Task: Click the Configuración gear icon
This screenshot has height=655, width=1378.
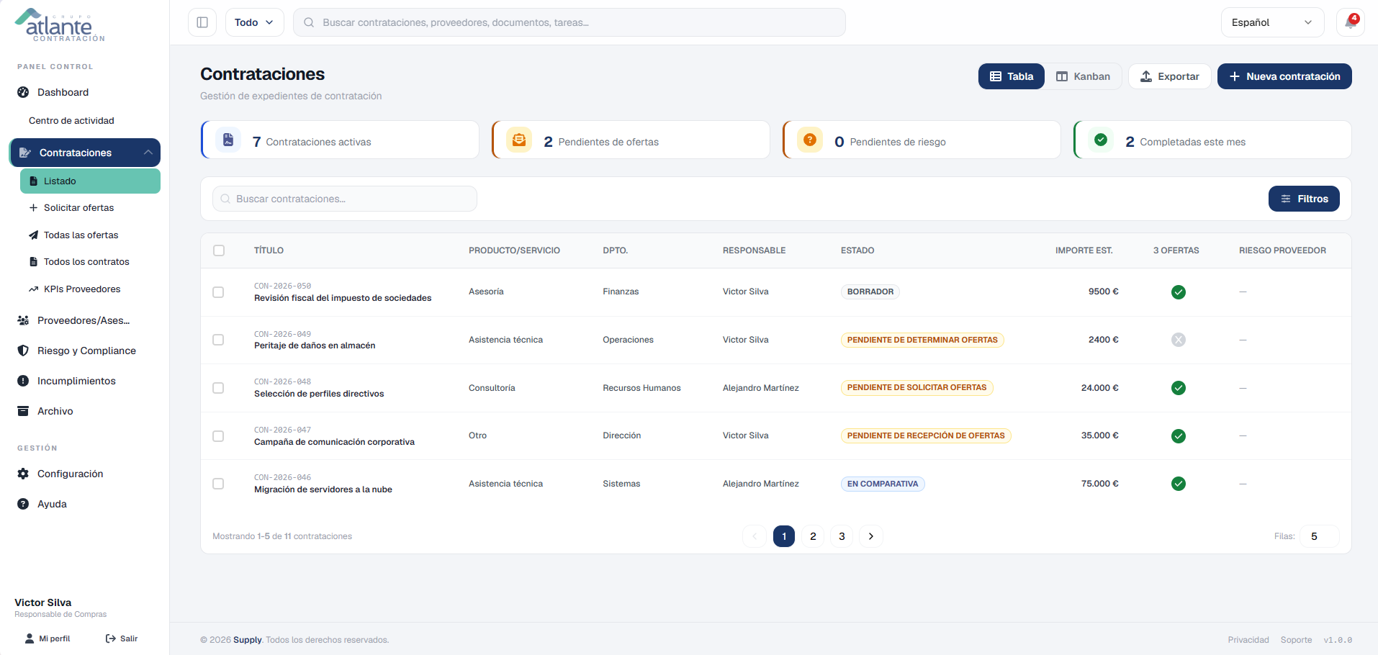Action: [x=23, y=474]
